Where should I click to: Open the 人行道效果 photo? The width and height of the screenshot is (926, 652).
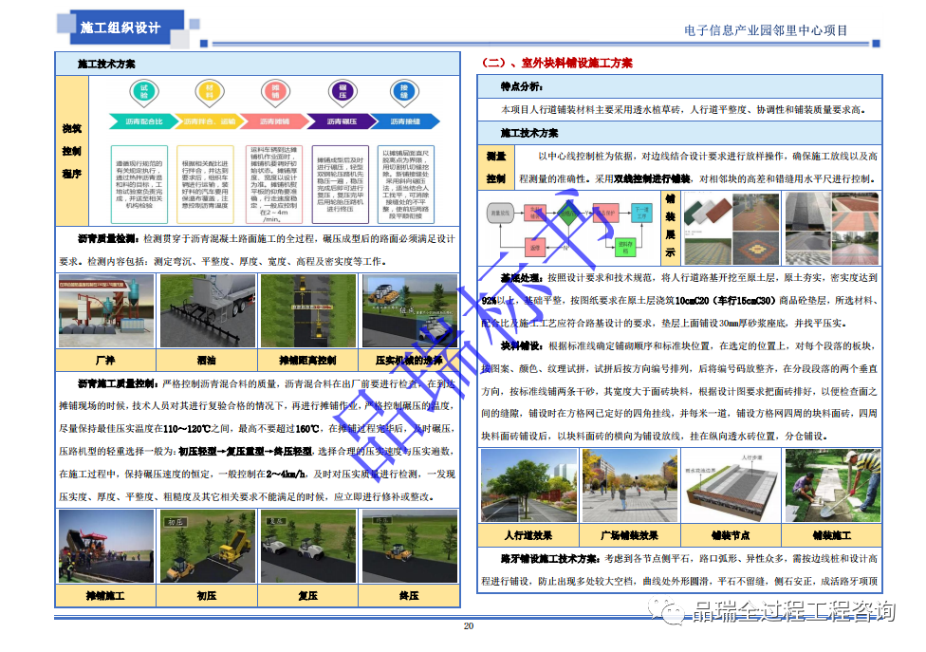(528, 486)
